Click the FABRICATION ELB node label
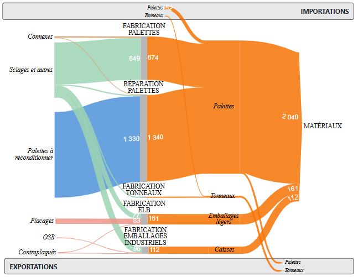The width and height of the screenshot is (358, 277). click(144, 207)
